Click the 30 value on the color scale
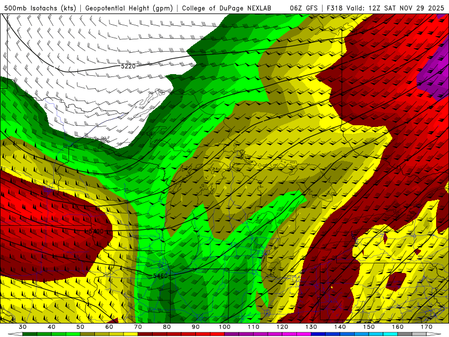This screenshot has width=449, height=337. (22, 327)
